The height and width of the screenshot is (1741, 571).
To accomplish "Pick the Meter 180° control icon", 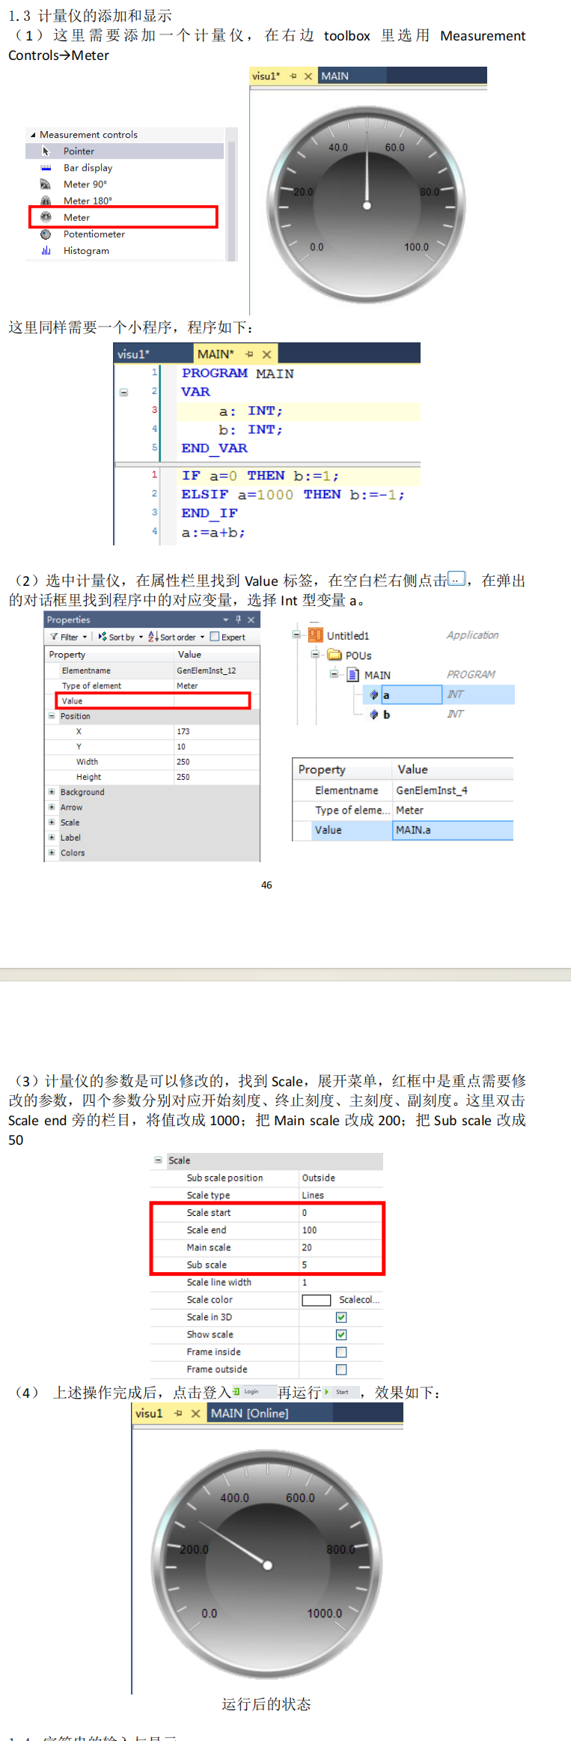I will (46, 201).
